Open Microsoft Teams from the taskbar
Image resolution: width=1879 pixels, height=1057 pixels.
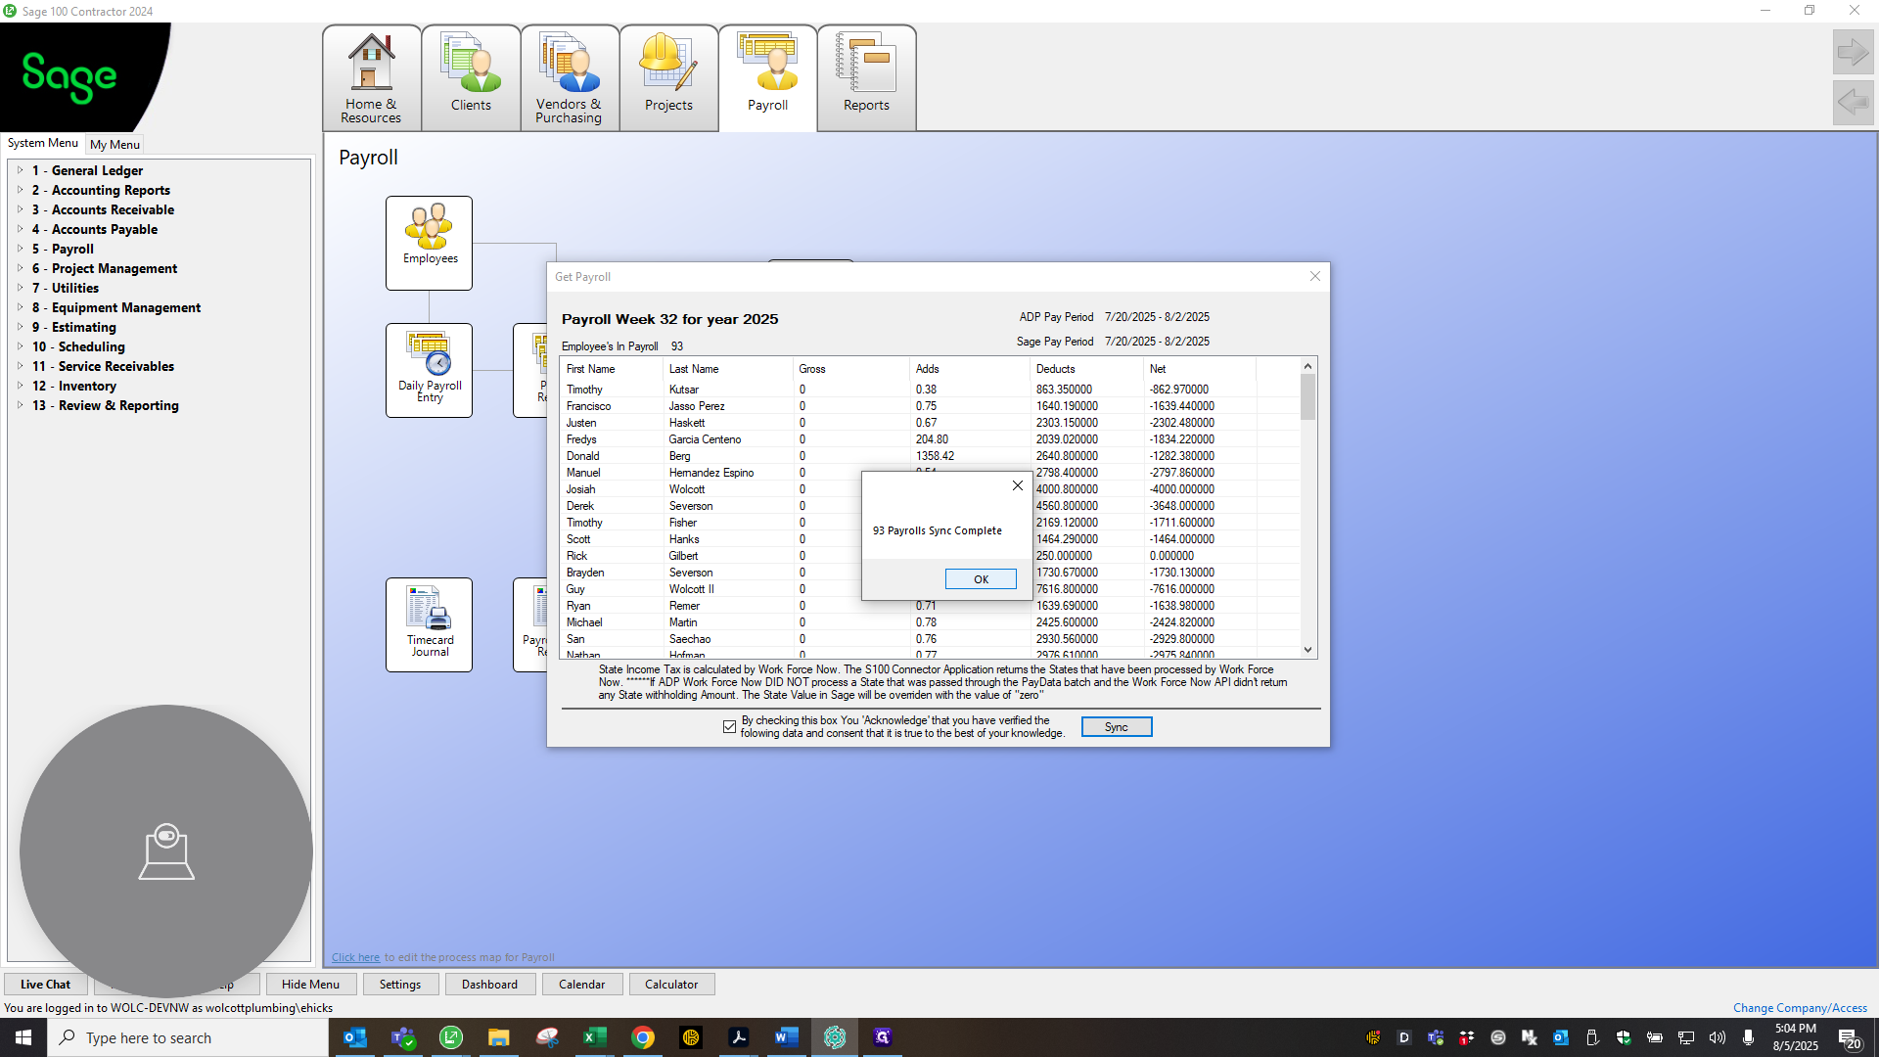point(403,1037)
